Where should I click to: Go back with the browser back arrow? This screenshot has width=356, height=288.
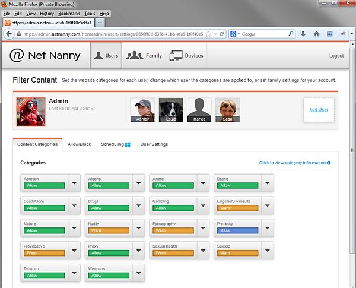tap(9, 34)
